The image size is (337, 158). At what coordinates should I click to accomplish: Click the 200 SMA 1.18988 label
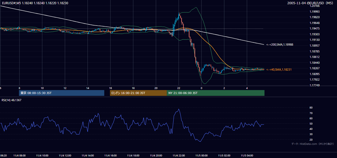point(280,45)
